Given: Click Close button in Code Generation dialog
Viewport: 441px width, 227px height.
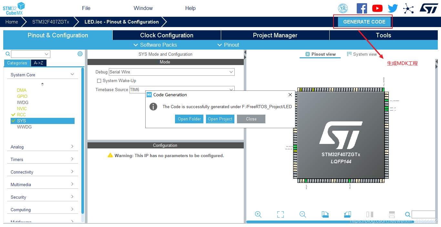Looking at the screenshot, I should tap(251, 119).
